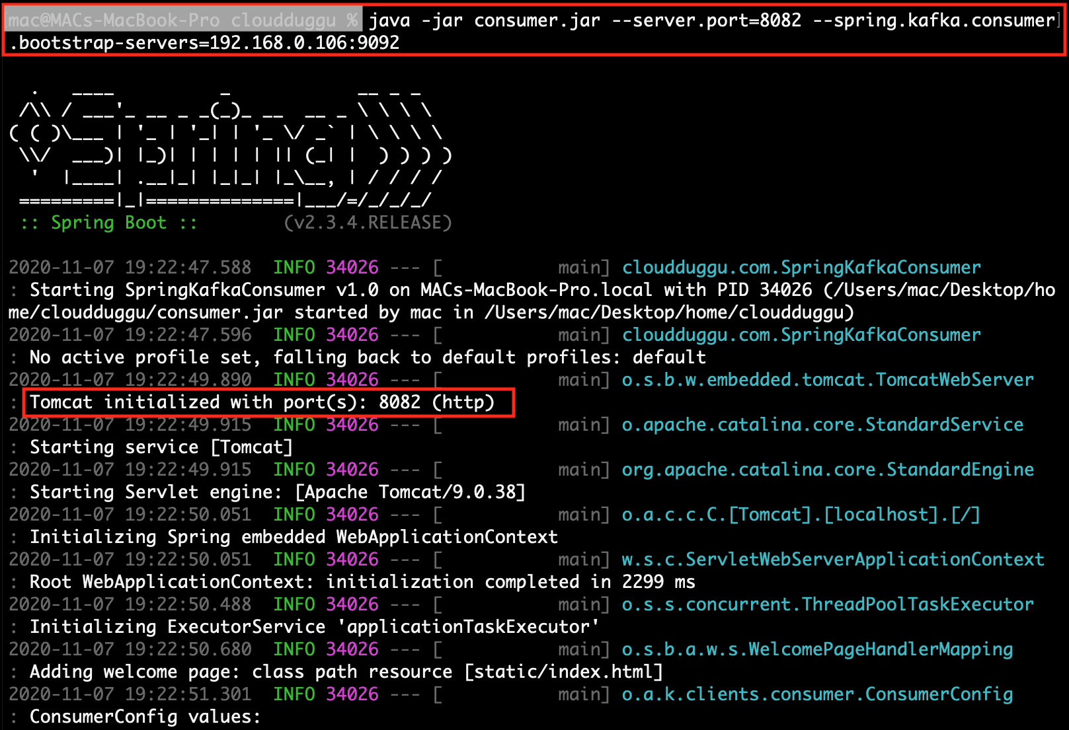Click "Initializing ExecutorService 'applicationTaskExecutor'" message
Image resolution: width=1069 pixels, height=730 pixels.
(315, 627)
